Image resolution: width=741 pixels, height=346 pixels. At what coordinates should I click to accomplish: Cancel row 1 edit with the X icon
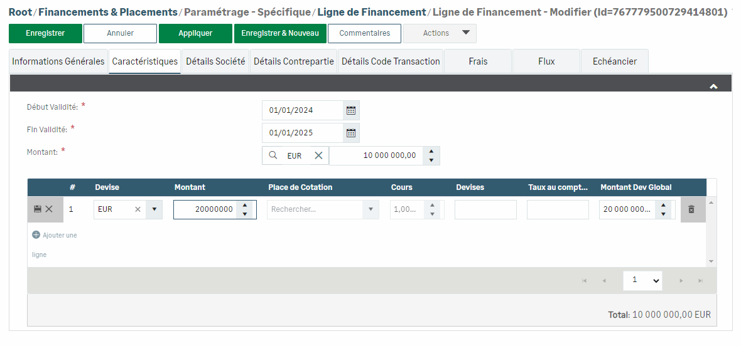(49, 209)
